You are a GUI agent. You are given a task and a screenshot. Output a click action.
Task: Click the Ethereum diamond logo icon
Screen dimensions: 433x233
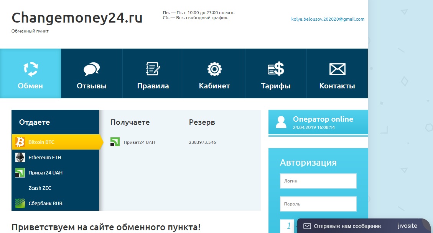pos(20,157)
